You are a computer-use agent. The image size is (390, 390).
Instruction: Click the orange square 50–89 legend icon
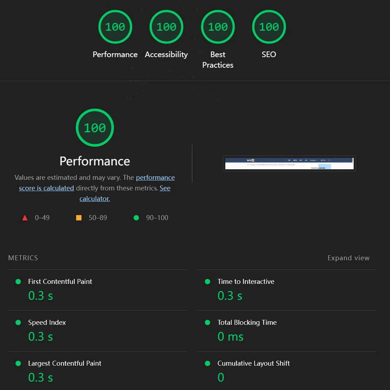tap(79, 218)
